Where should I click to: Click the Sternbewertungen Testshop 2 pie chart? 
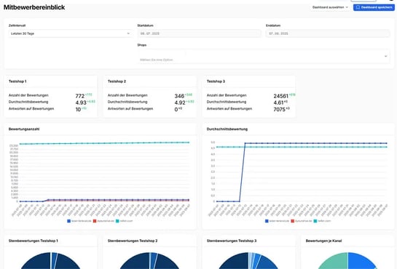click(x=149, y=261)
